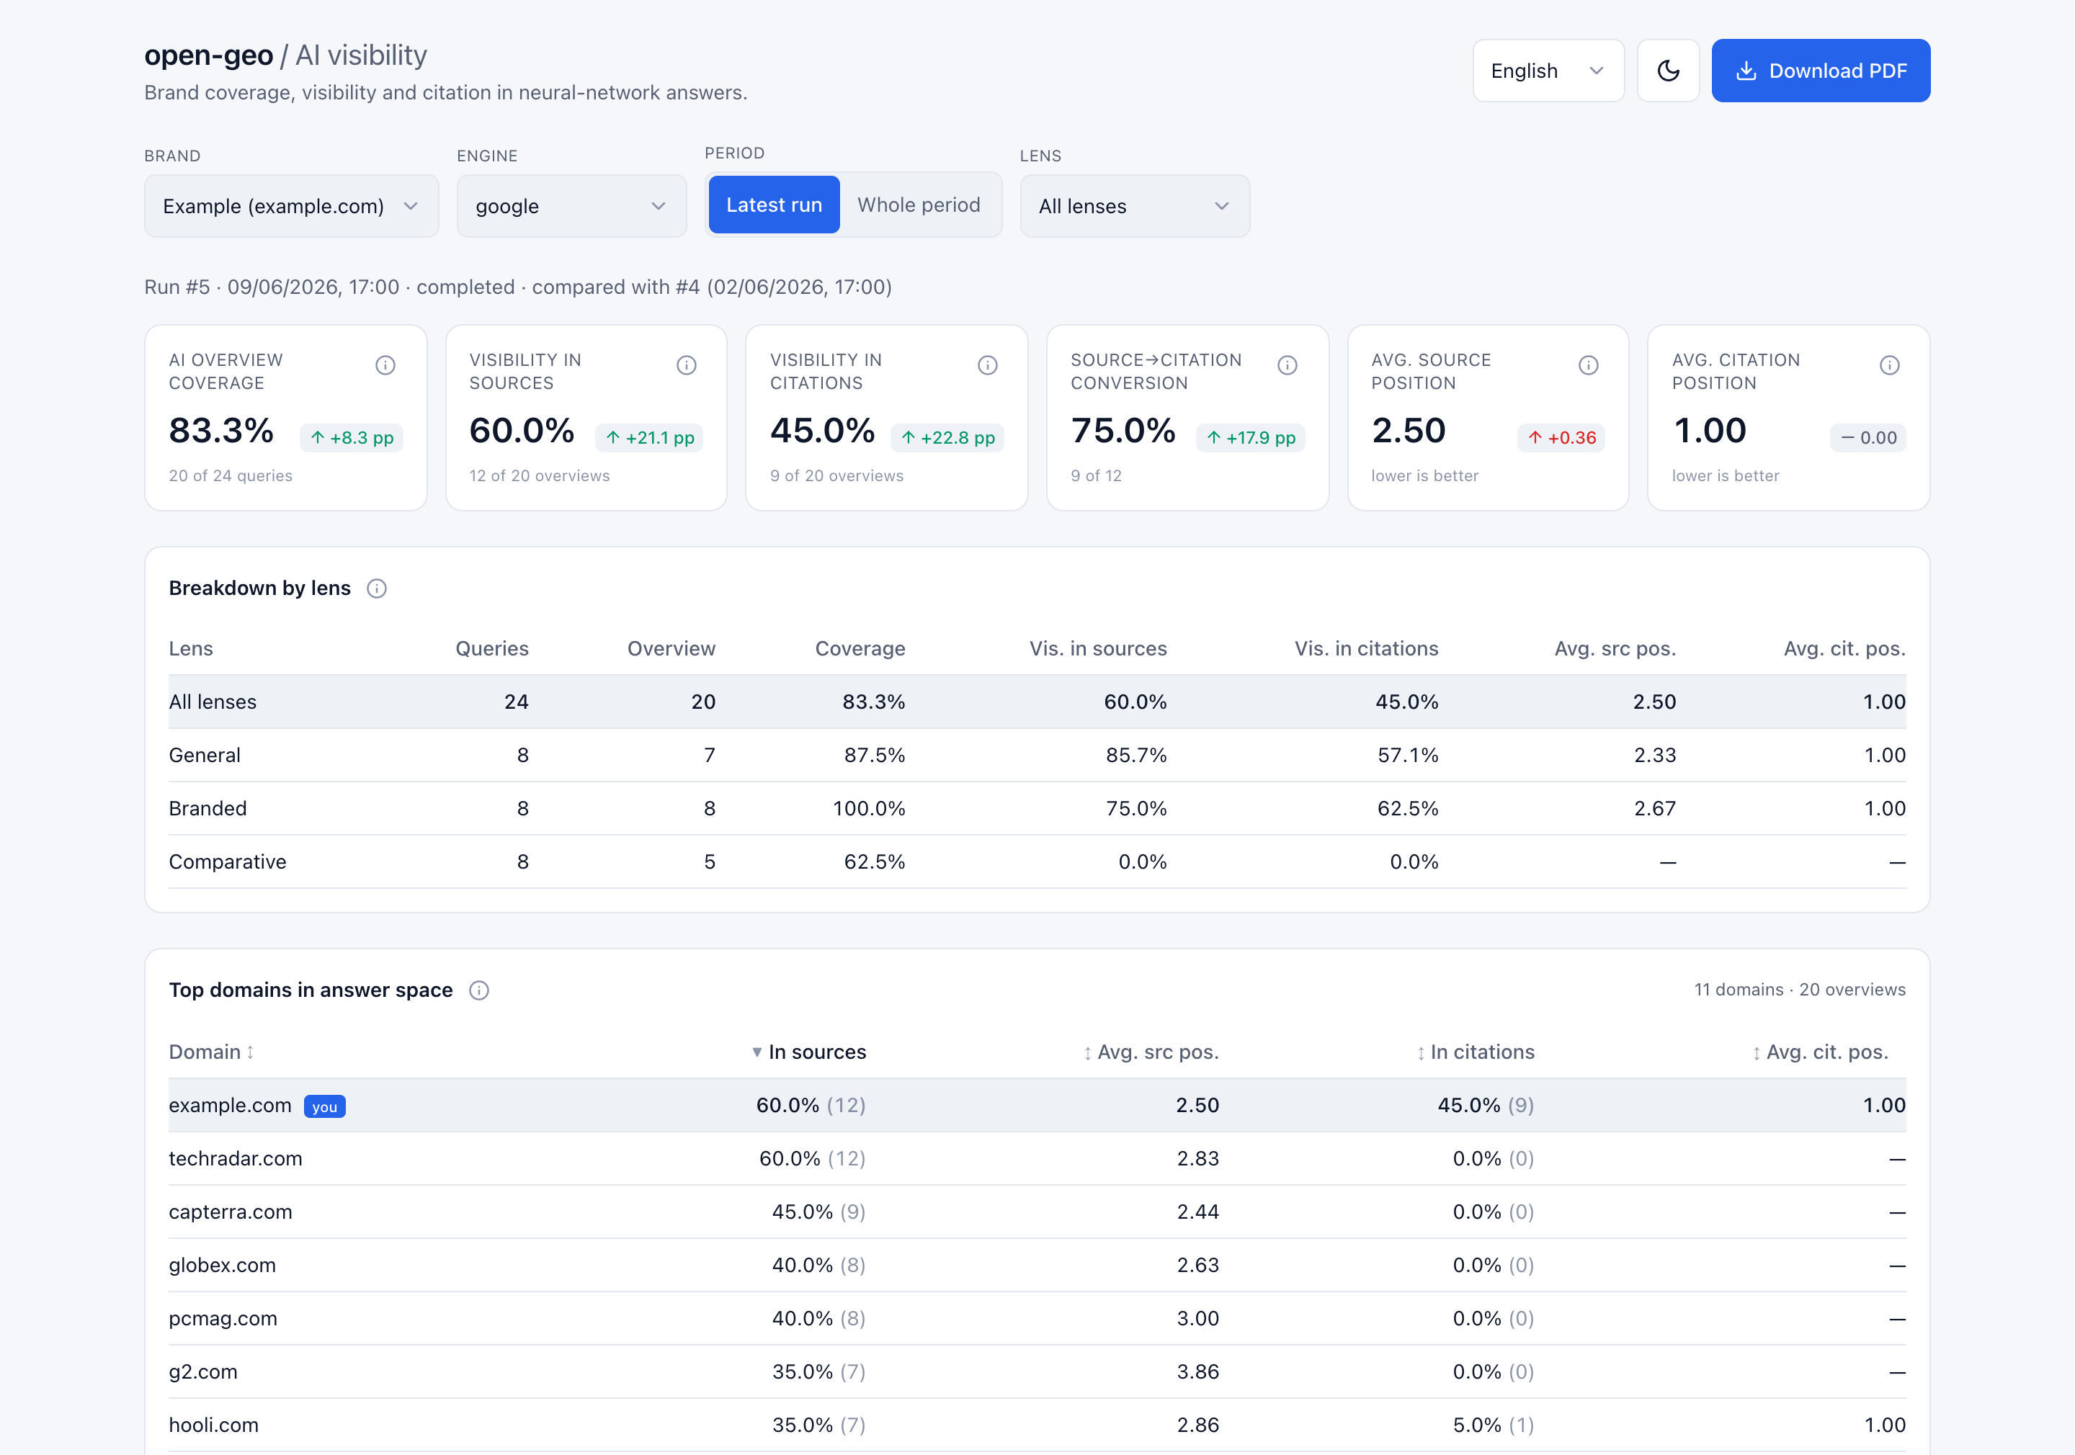Click info icon on Visibility in Sources card
This screenshot has height=1455, width=2075.
click(x=686, y=365)
